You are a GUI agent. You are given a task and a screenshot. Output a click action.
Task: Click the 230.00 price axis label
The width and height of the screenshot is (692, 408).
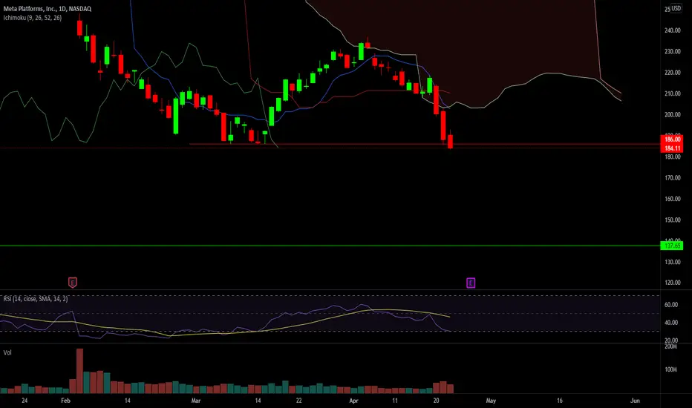click(672, 52)
